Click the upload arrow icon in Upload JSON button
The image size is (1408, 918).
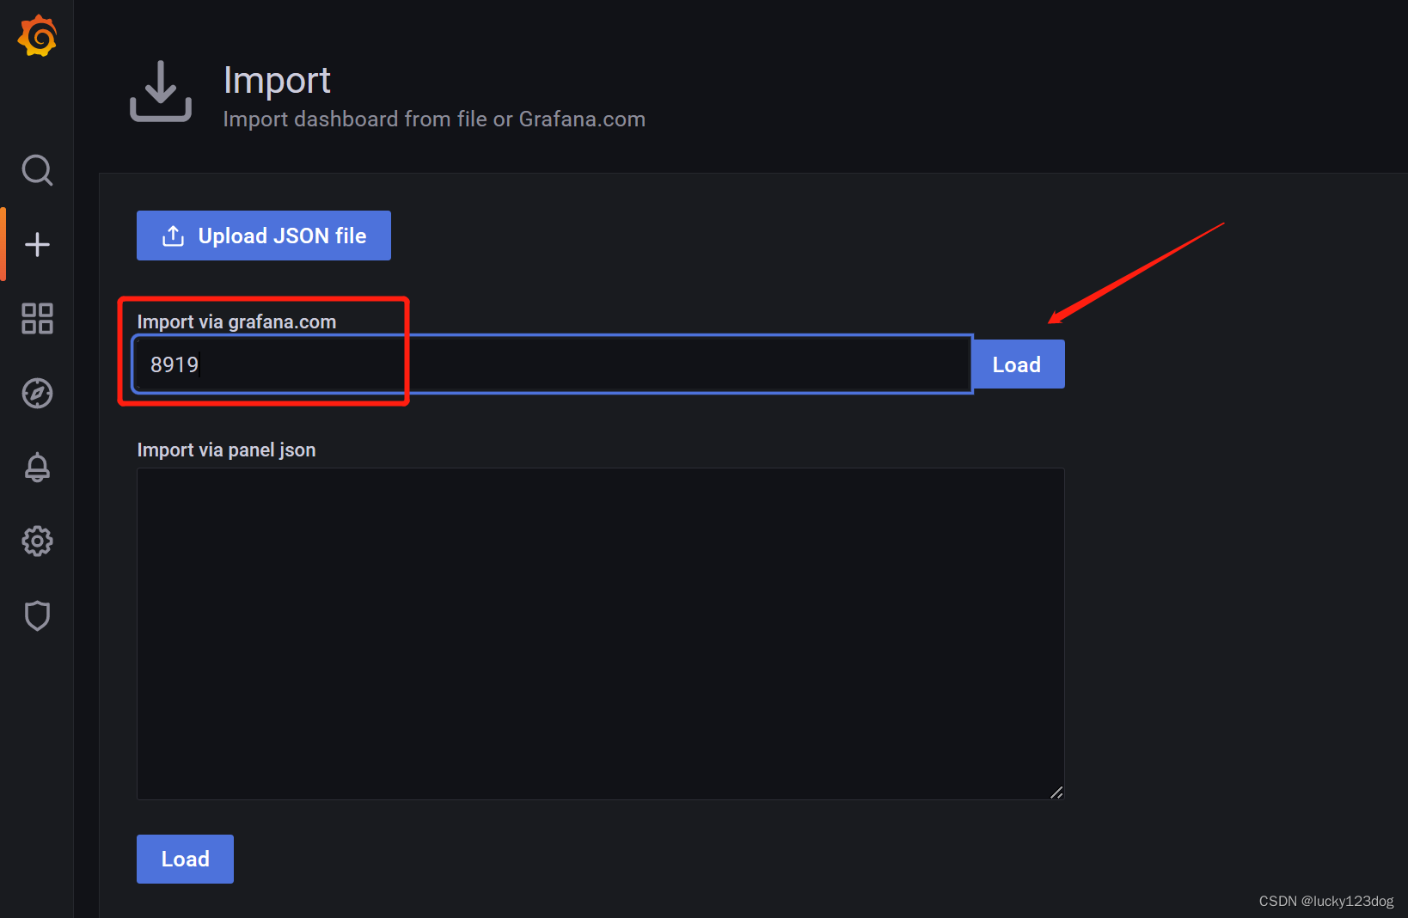pos(173,236)
